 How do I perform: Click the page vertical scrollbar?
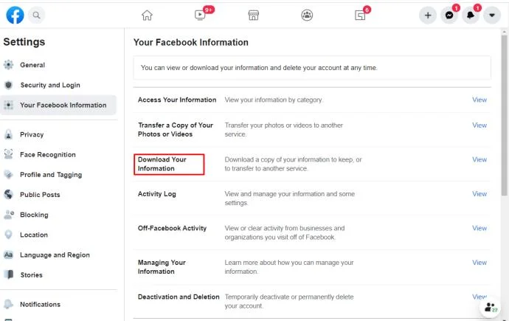click(504, 115)
